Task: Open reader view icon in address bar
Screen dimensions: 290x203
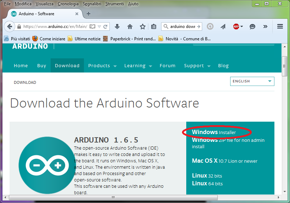Action: pyautogui.click(x=92, y=27)
